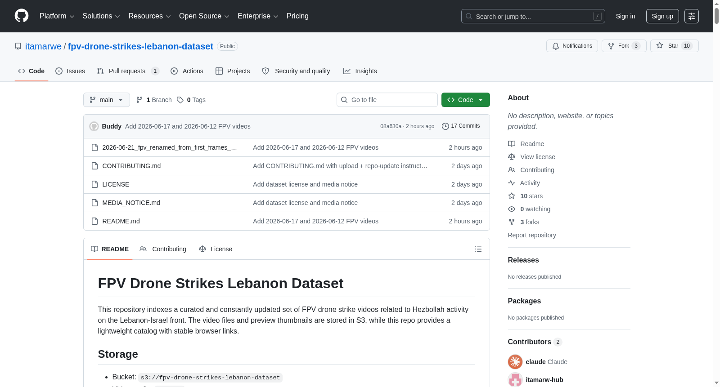Select the README file tab
The image size is (720, 387).
tap(110, 249)
